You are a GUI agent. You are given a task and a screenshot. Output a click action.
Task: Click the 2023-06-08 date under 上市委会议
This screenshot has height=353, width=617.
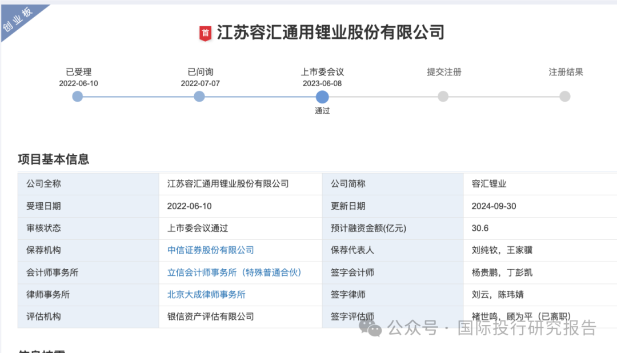[322, 83]
